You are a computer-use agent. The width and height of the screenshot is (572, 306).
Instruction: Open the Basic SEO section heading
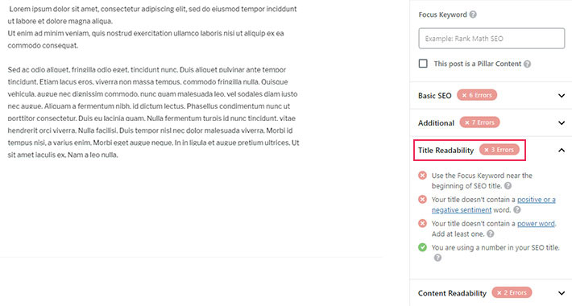[435, 96]
